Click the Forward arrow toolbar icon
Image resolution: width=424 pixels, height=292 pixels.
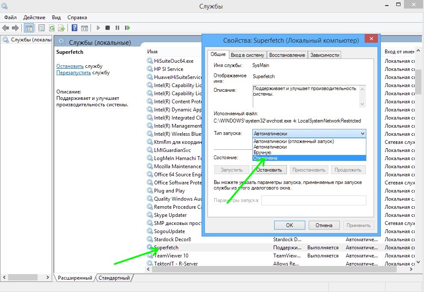tap(15, 28)
